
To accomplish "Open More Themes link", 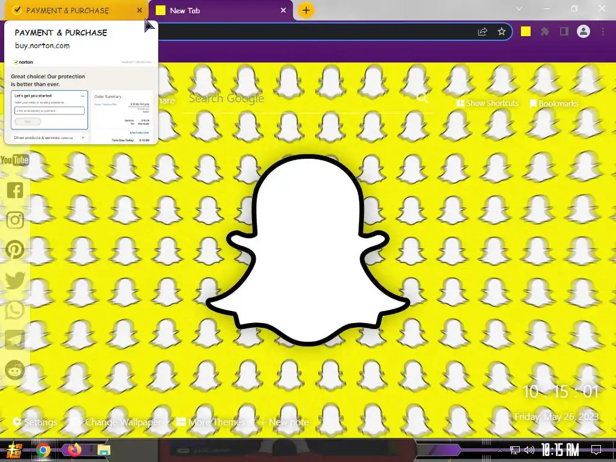I will tap(211, 422).
